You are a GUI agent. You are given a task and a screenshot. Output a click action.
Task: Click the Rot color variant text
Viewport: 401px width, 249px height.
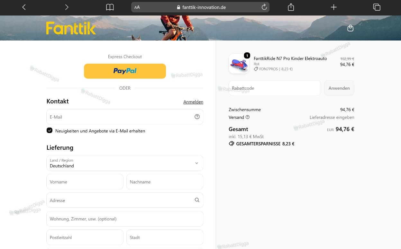(x=257, y=64)
